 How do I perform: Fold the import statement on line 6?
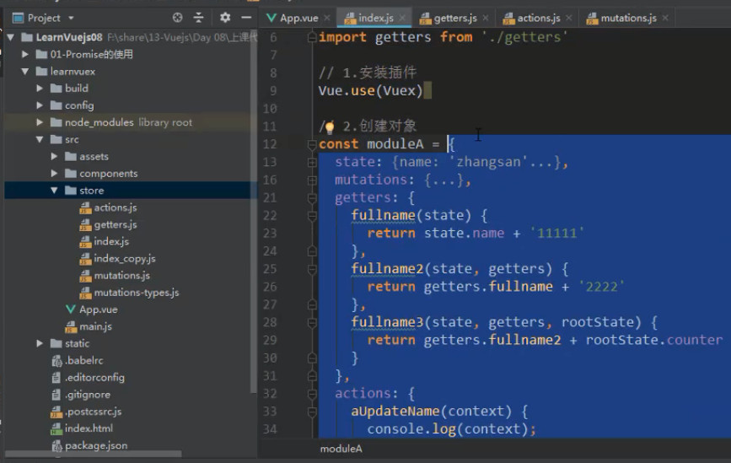pyautogui.click(x=312, y=37)
